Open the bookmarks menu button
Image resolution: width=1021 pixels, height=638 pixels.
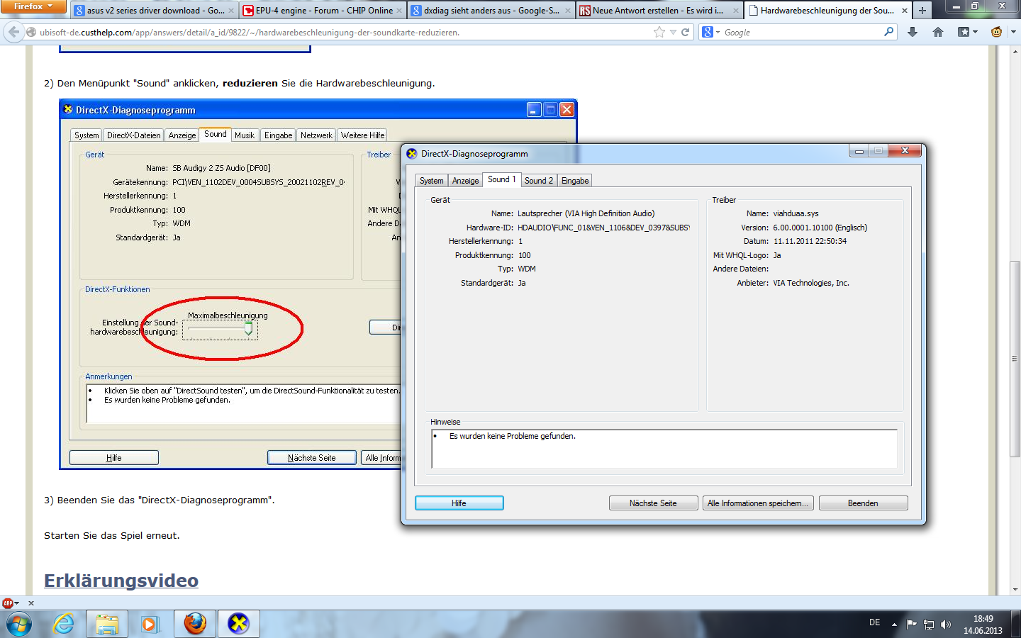967,32
